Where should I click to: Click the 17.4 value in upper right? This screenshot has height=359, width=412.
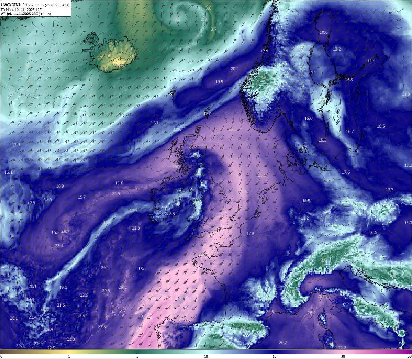(371, 61)
